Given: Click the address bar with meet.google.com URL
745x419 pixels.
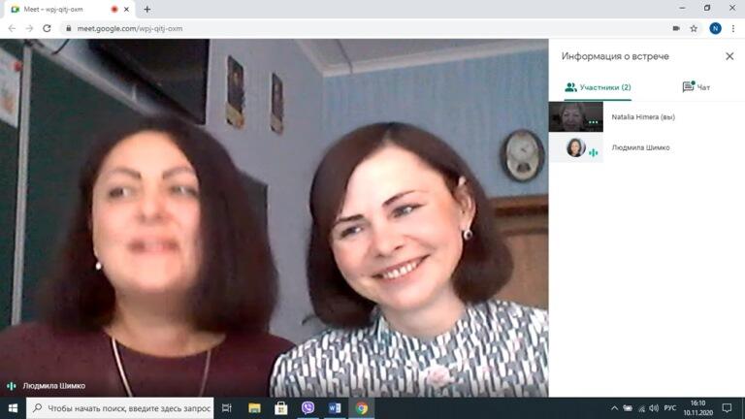Looking at the screenshot, I should tap(364, 28).
